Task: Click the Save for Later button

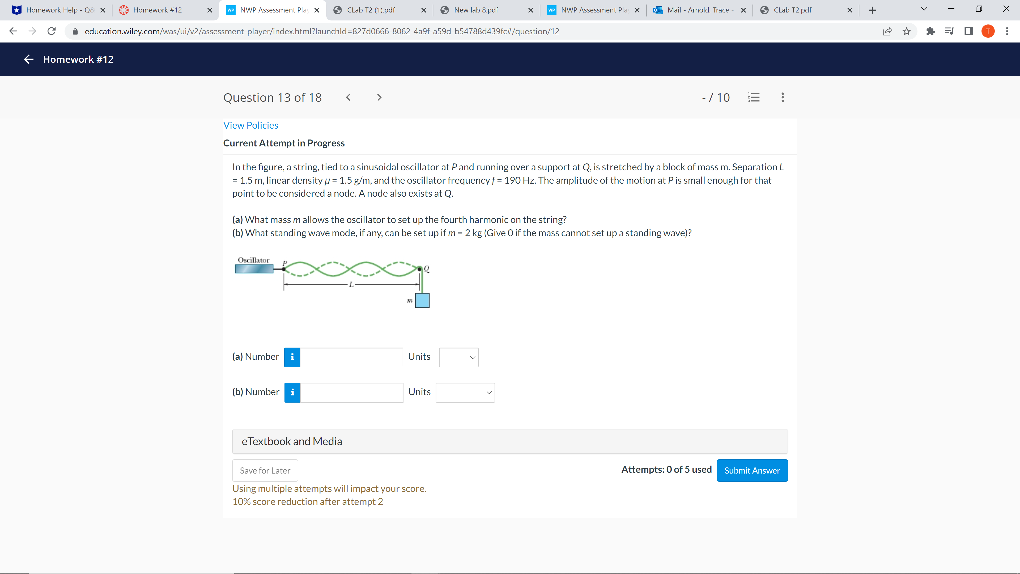Action: pos(265,471)
